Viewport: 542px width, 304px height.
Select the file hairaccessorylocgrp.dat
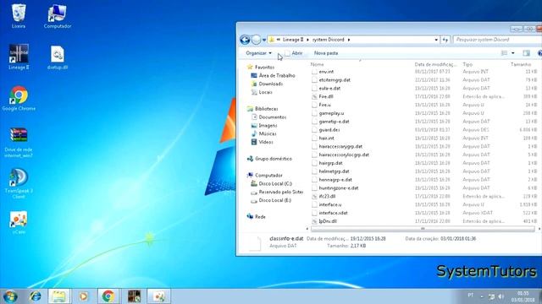tap(344, 155)
